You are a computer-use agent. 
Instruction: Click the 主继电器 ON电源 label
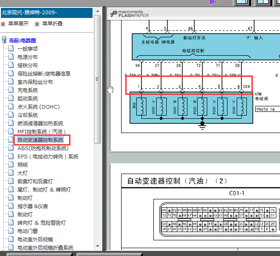point(158,42)
